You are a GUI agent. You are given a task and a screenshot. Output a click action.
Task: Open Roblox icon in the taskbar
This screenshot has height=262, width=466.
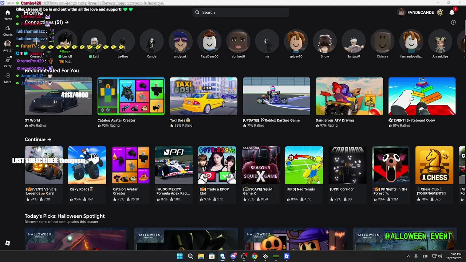(x=287, y=256)
